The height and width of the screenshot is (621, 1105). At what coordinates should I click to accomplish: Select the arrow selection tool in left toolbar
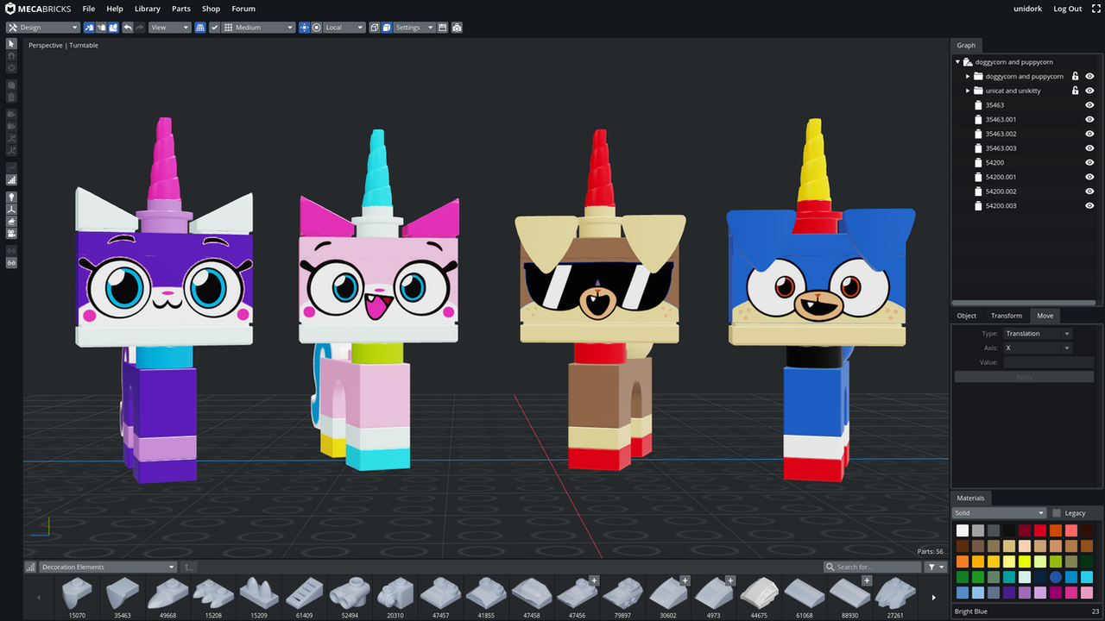tap(11, 43)
